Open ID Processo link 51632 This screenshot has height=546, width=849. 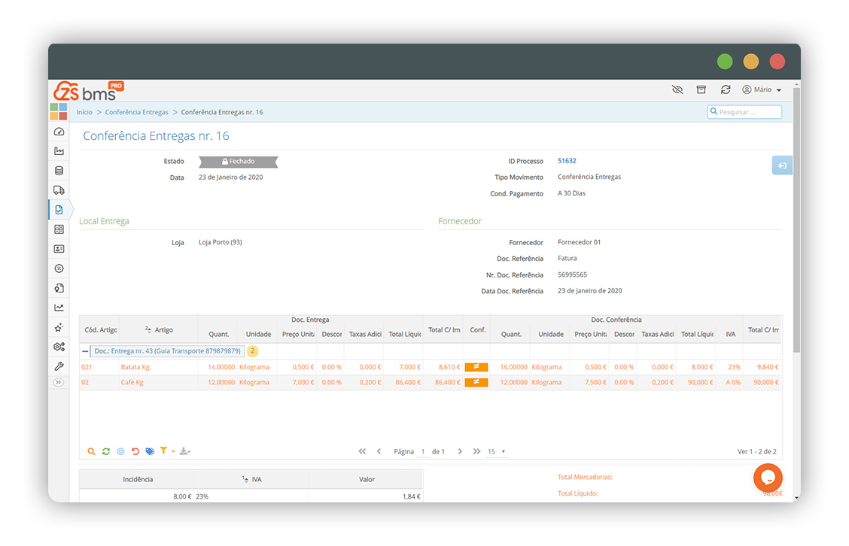(567, 161)
